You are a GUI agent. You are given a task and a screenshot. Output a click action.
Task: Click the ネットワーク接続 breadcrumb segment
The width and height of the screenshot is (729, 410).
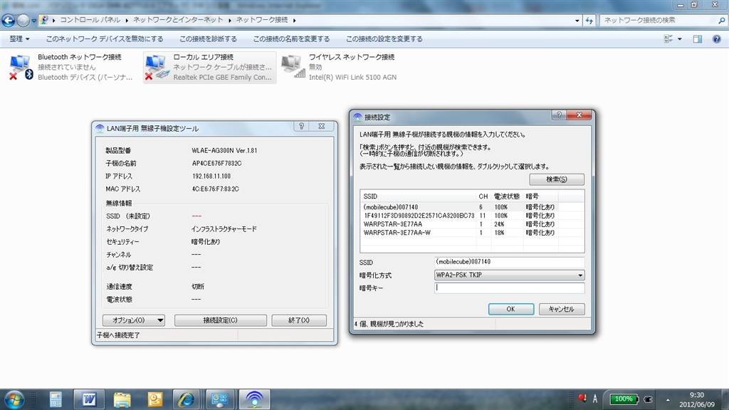(x=262, y=20)
